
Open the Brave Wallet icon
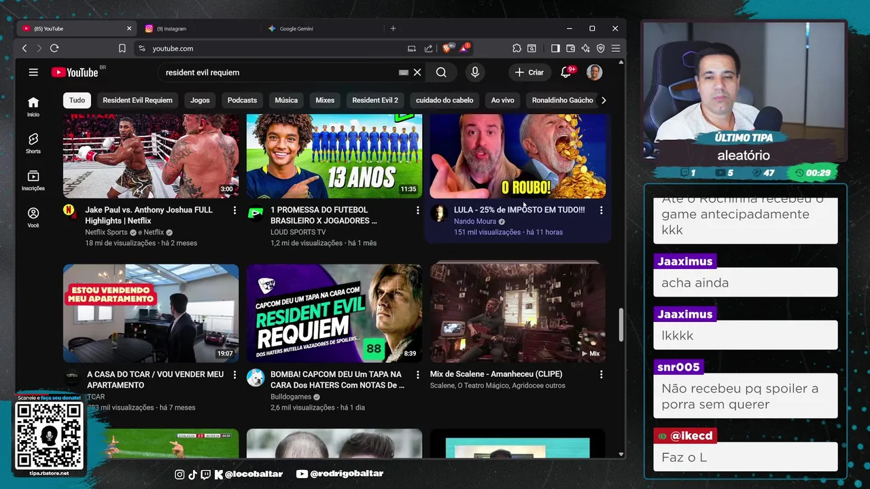(570, 48)
